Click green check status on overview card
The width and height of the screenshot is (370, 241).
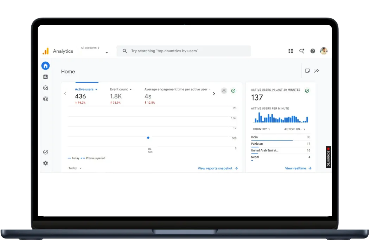coord(233,91)
